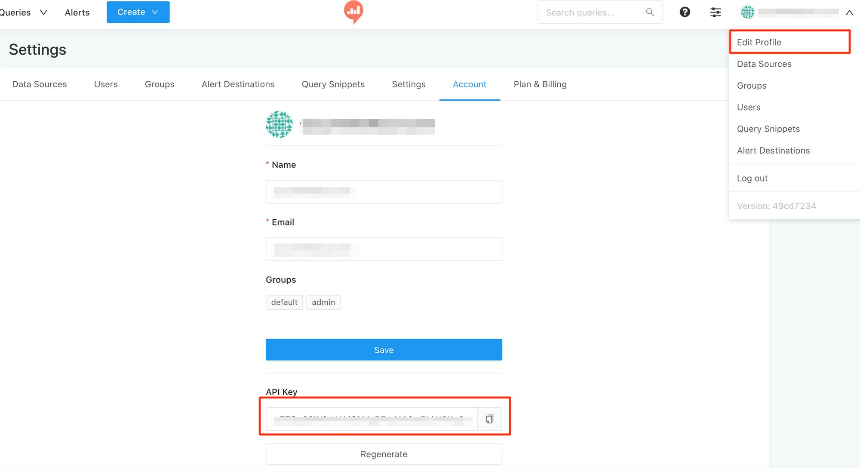The width and height of the screenshot is (860, 468).
Task: Click the settings sliders icon
Action: tap(715, 12)
